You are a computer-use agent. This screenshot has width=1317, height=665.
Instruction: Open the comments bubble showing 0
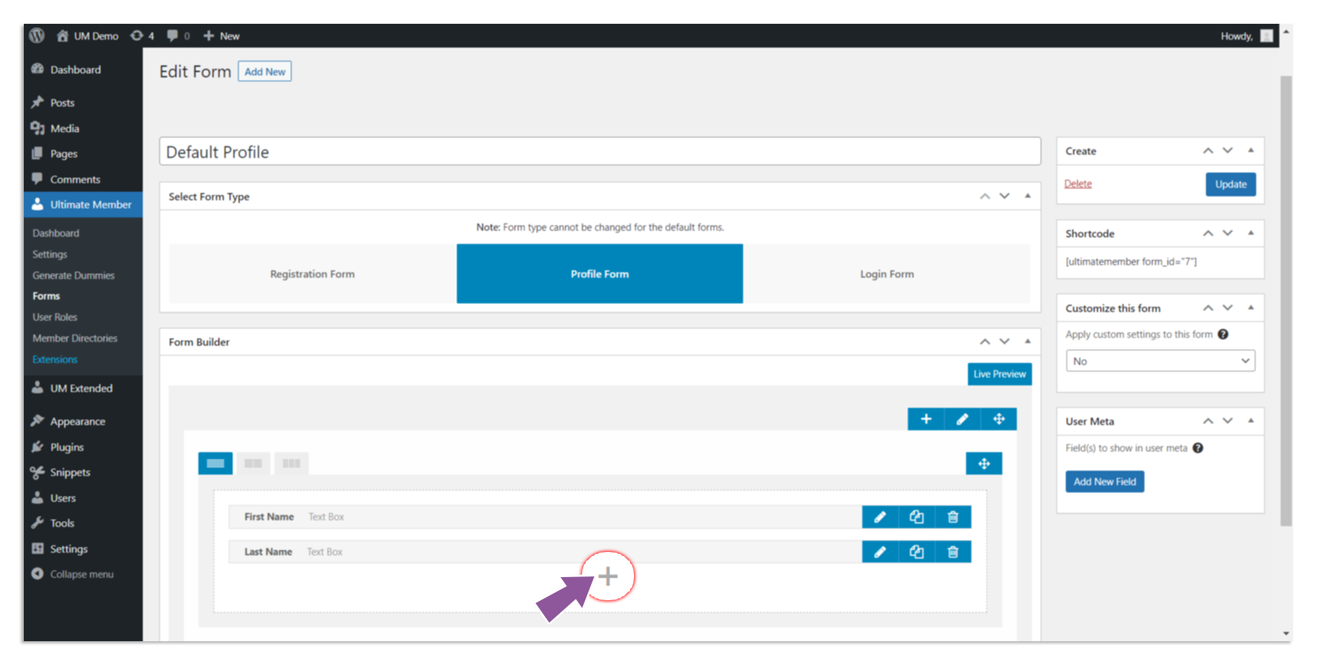coord(178,36)
